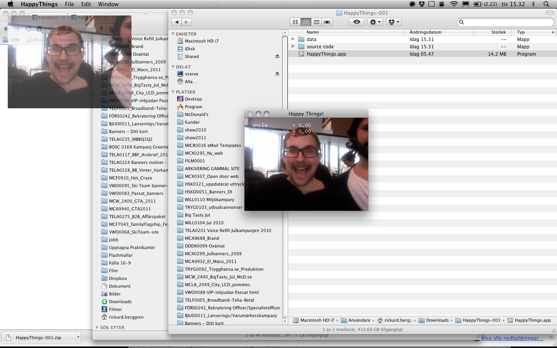The width and height of the screenshot is (557, 348).
Task: Click Visa alla nedladdningar link
Action: tap(512, 338)
